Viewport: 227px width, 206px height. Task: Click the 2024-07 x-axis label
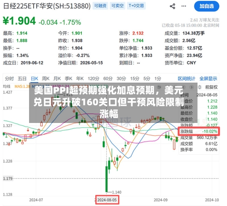(x=36, y=200)
